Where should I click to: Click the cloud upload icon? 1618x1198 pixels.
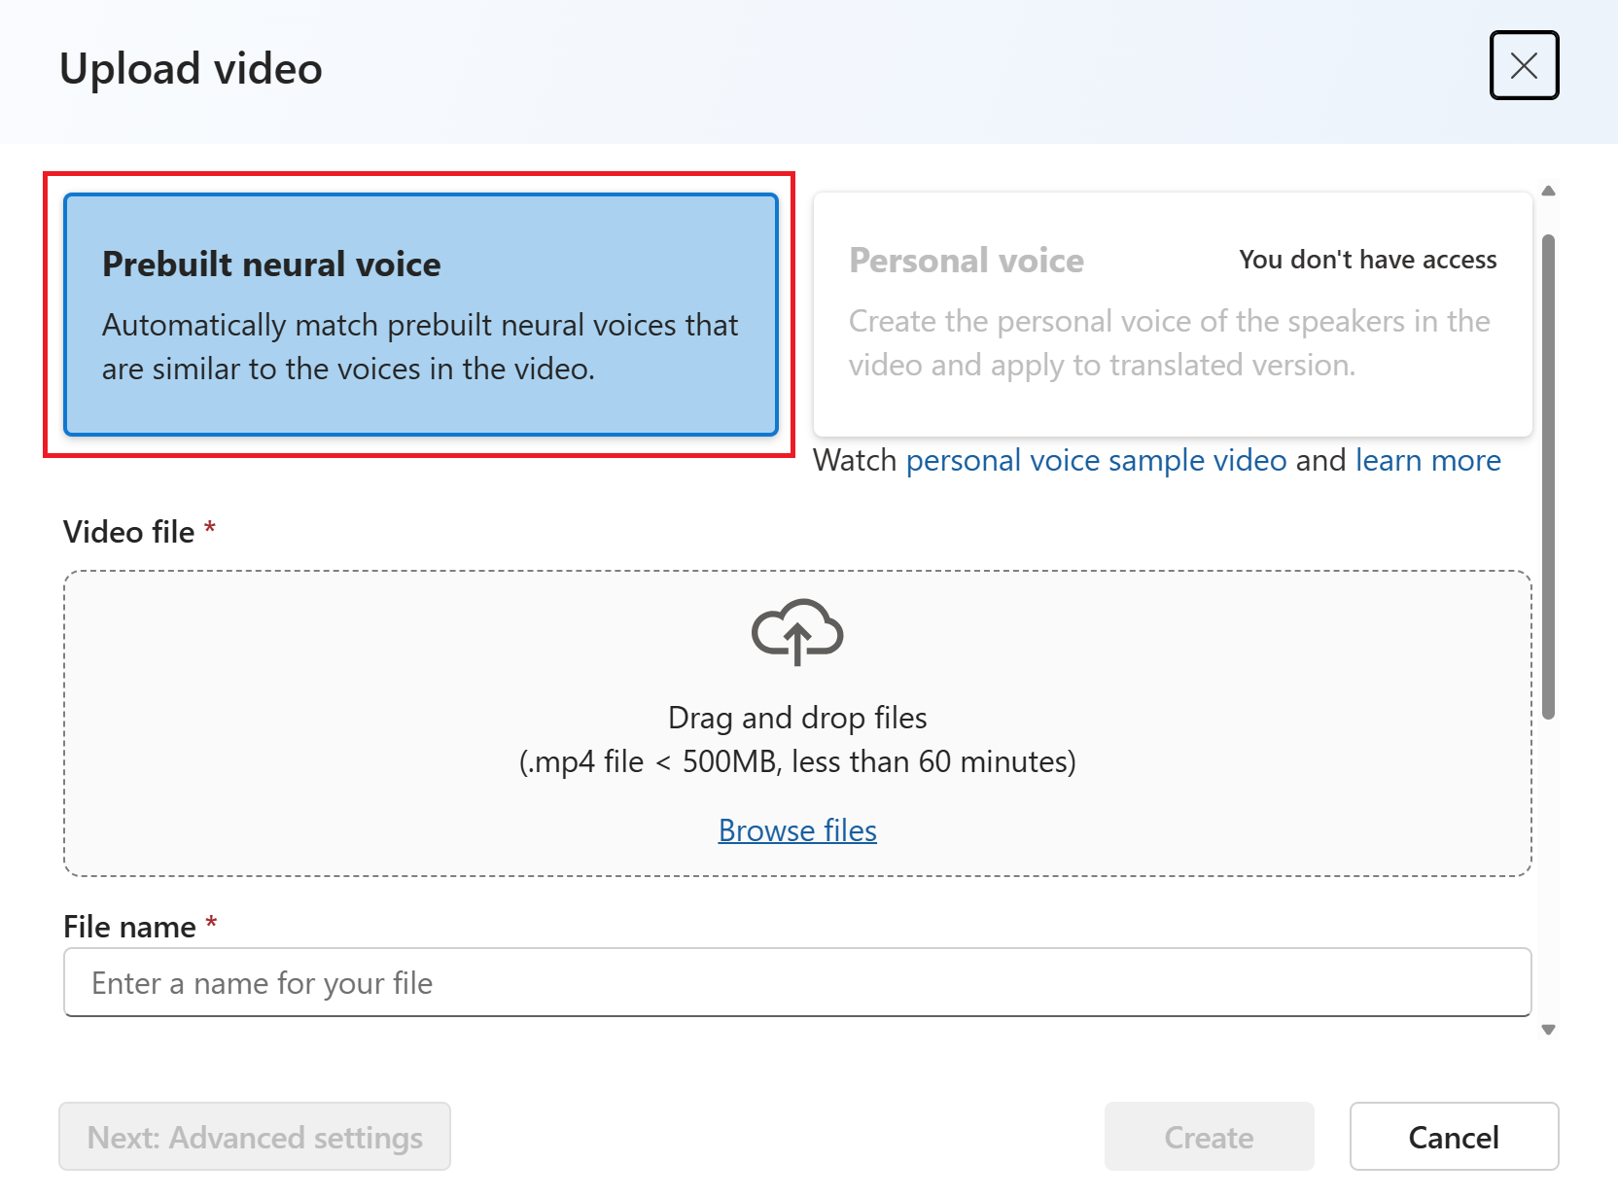pos(797,632)
